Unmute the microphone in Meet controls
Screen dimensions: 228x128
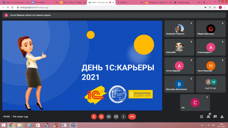94,116
